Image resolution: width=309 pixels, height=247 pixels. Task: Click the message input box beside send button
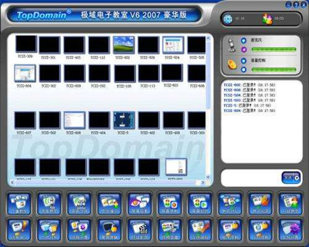pyautogui.click(x=251, y=178)
